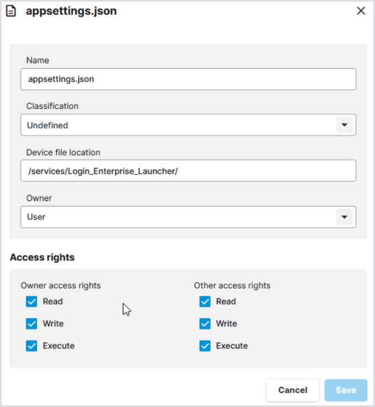The image size is (375, 407).
Task: Click the Name input field
Action: (x=188, y=79)
